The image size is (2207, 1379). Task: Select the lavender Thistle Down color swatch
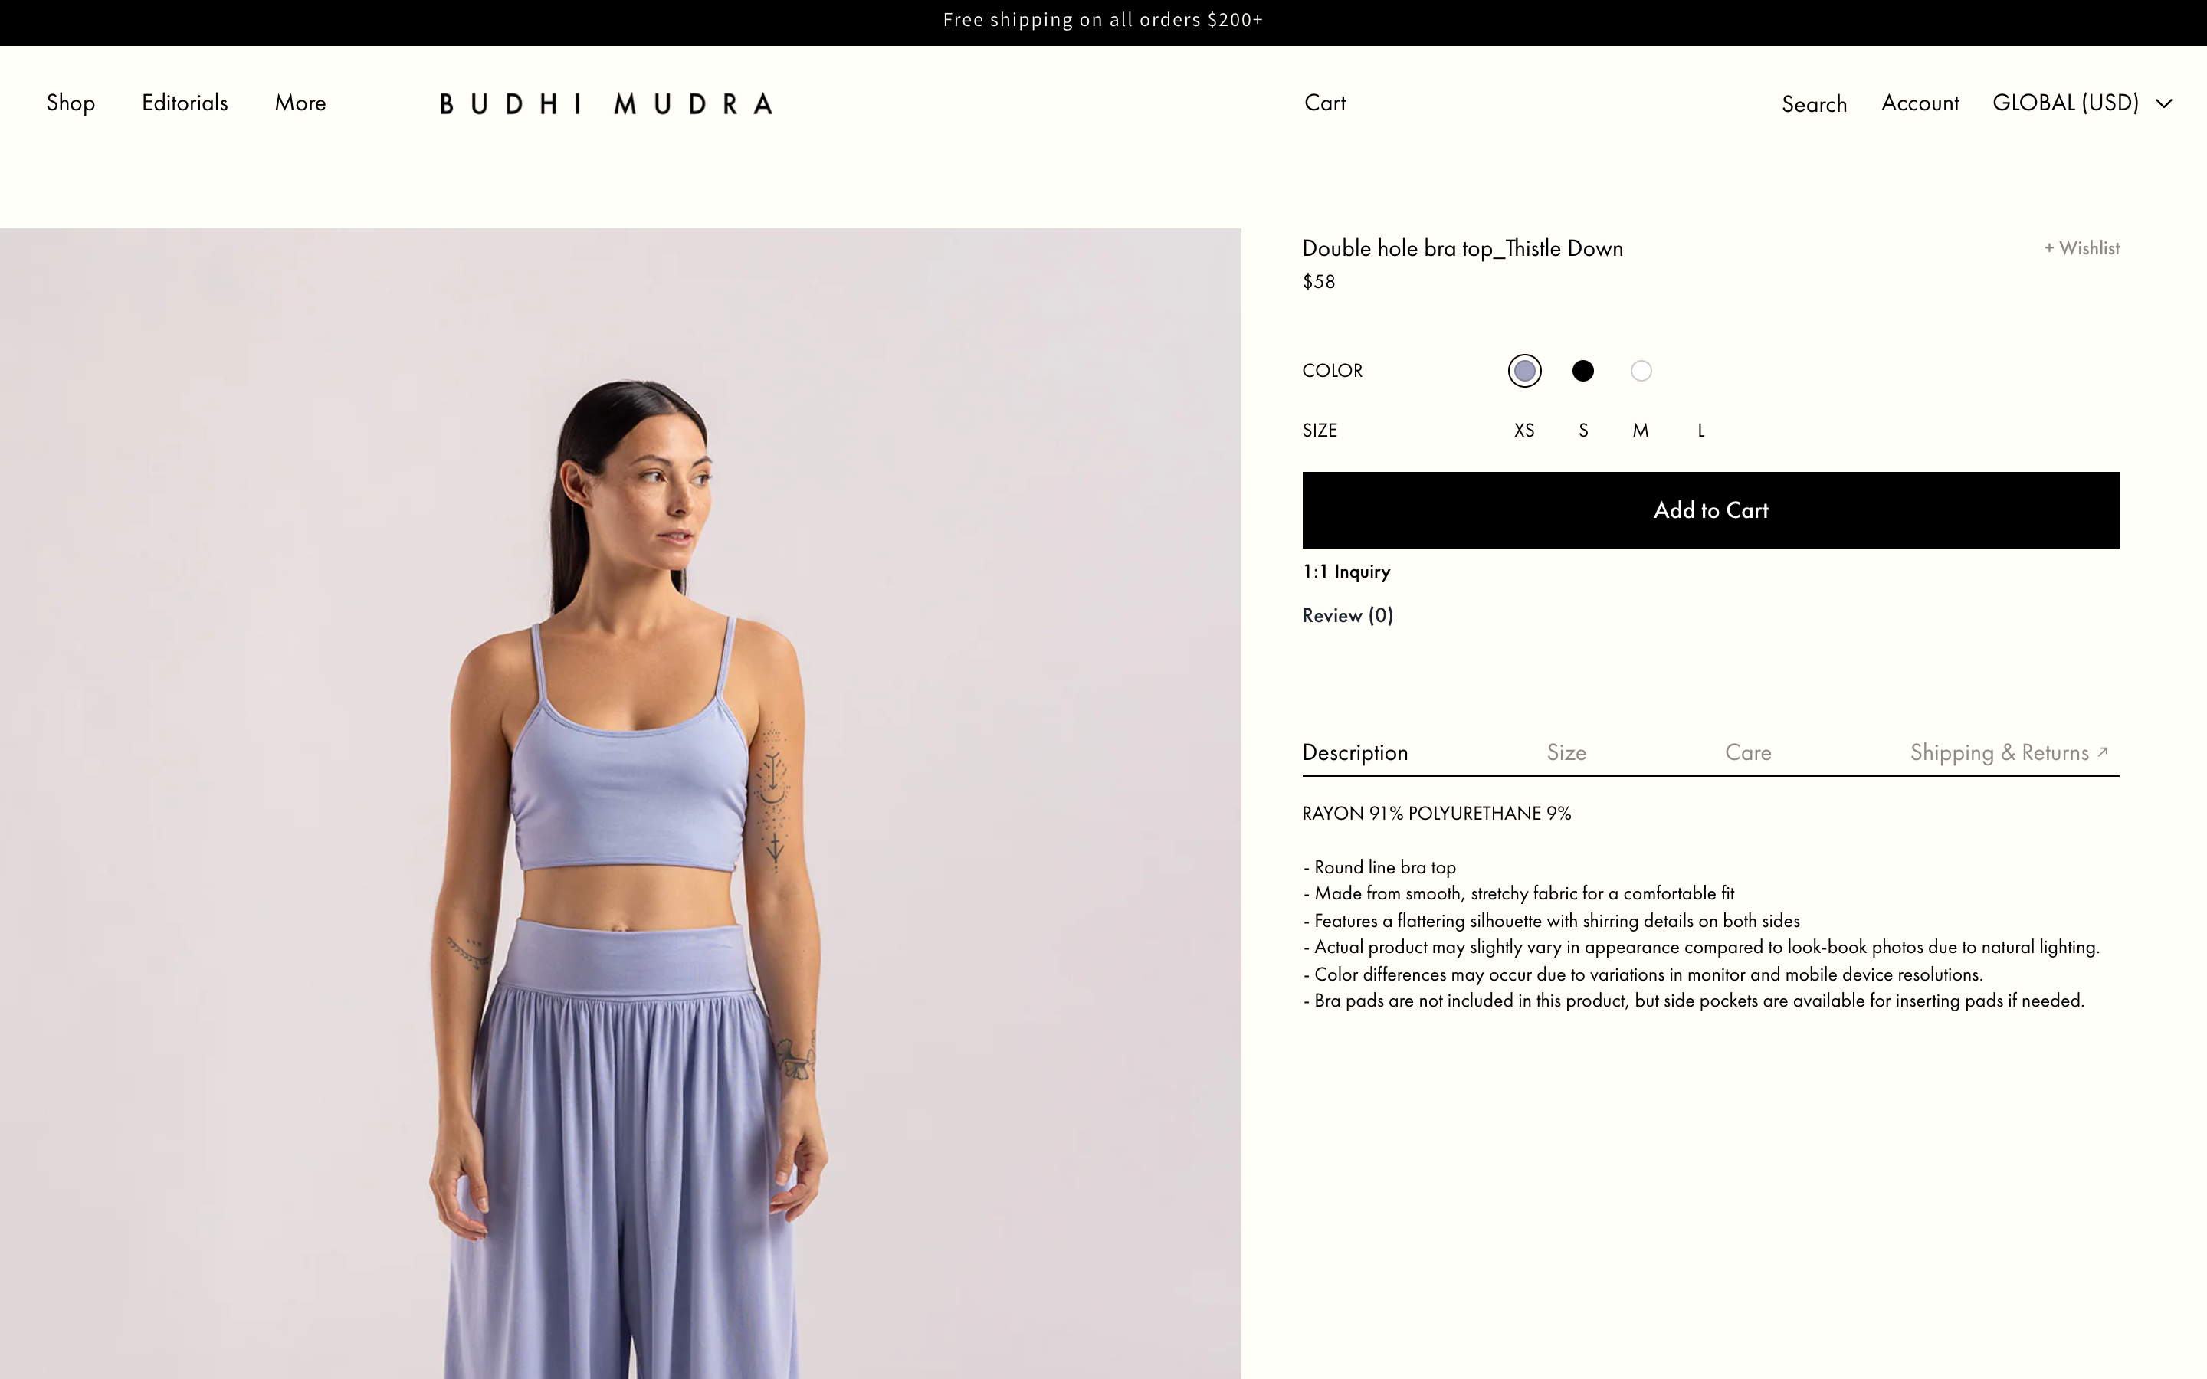pos(1524,372)
